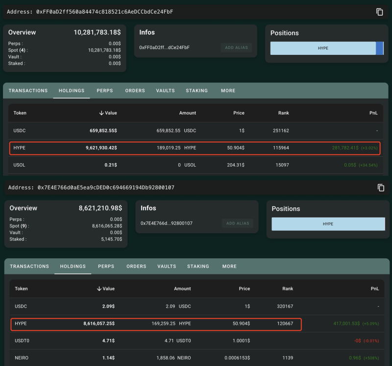Click NEIRO PnL 0.96$ value
Viewport: 392px width, 366px height.
355,358
